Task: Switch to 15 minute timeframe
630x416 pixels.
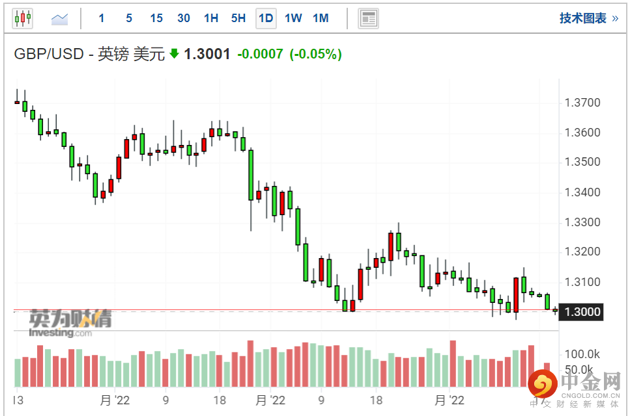Action: pos(156,18)
